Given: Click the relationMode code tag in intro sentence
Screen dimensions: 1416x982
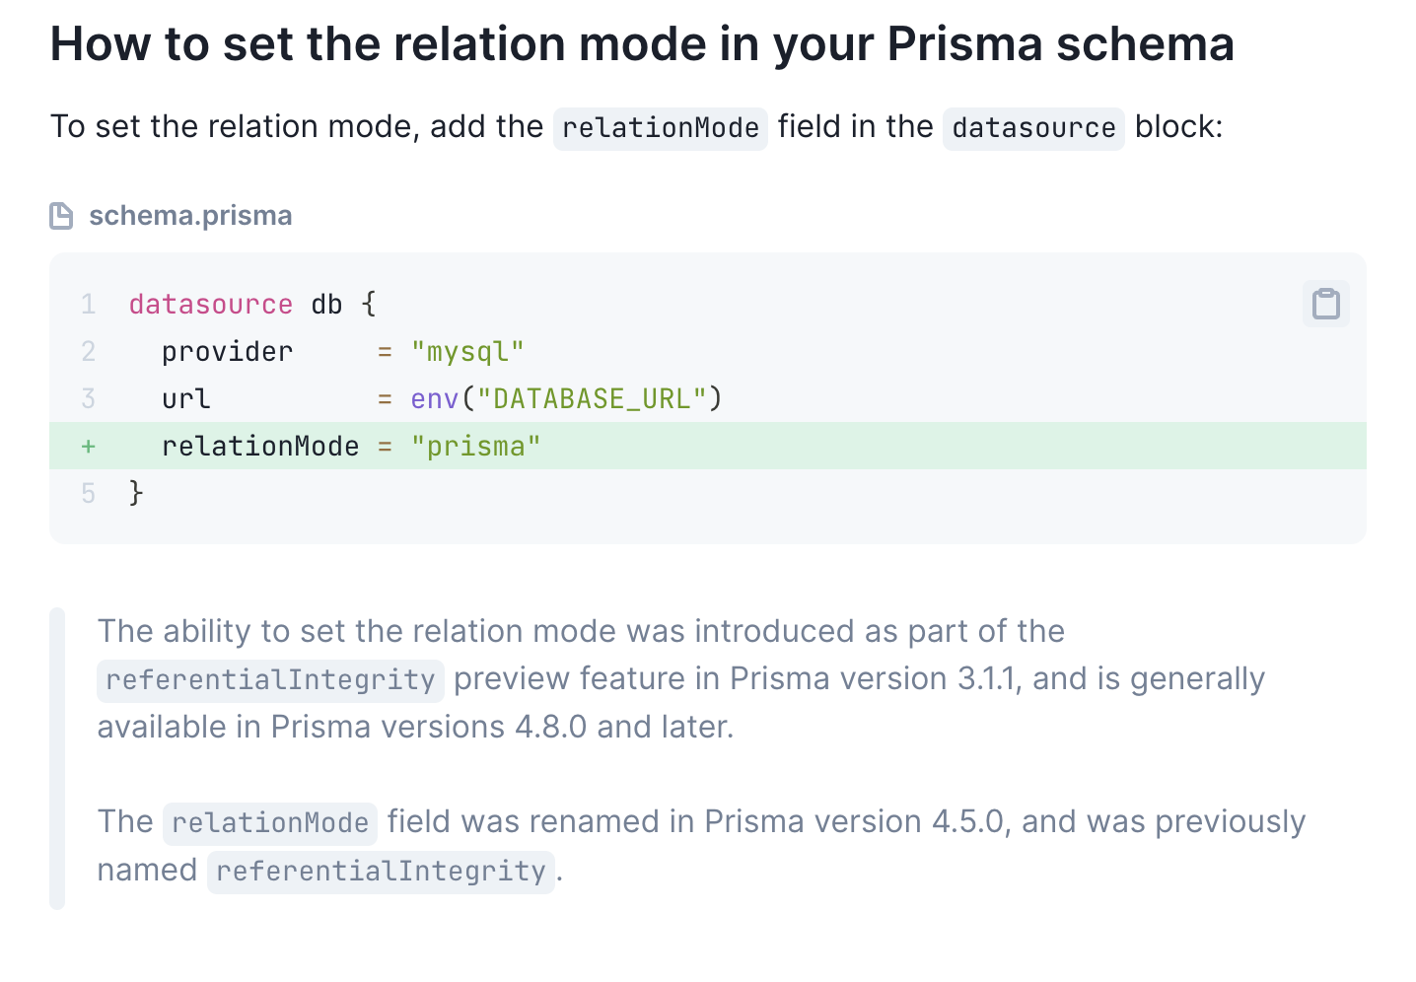Looking at the screenshot, I should (660, 128).
